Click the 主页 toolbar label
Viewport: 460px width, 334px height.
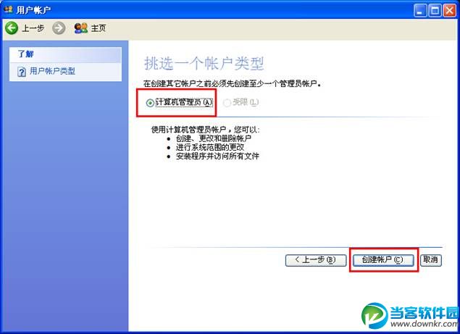pyautogui.click(x=99, y=28)
